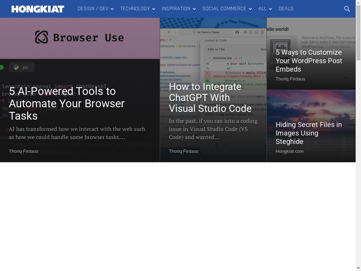Image resolution: width=361 pixels, height=271 pixels.
Task: Open the Social Commerce menu
Action: pos(224,8)
